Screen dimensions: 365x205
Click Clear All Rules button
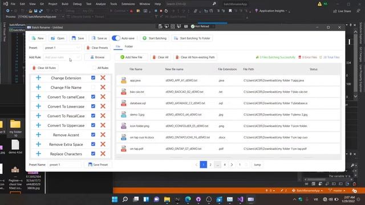44,68
